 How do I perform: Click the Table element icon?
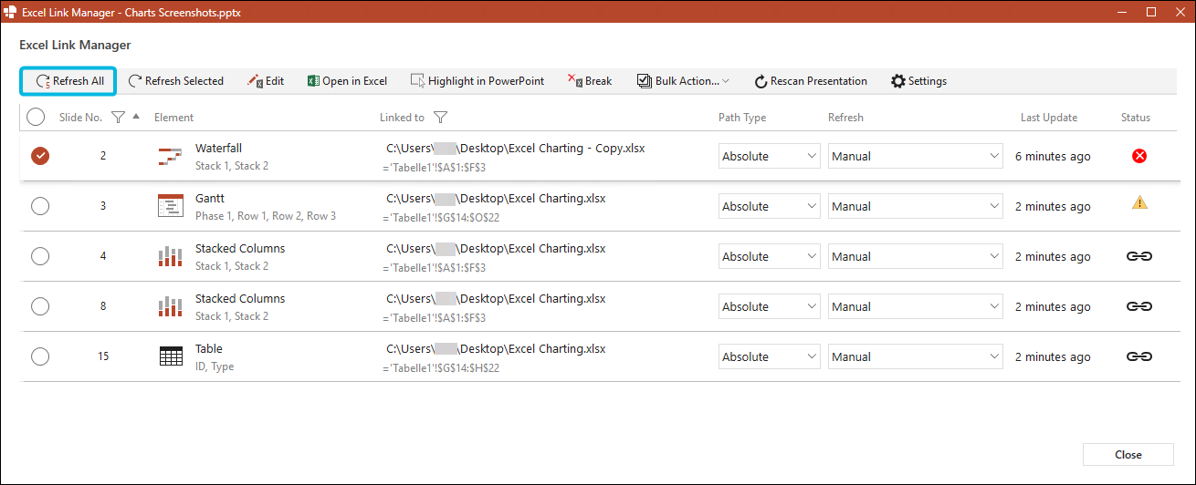[171, 356]
